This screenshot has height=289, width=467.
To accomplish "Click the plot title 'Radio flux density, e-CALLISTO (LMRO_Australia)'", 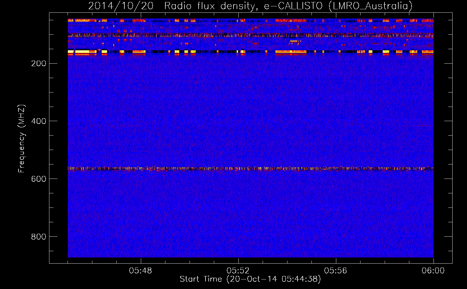I will coord(288,6).
